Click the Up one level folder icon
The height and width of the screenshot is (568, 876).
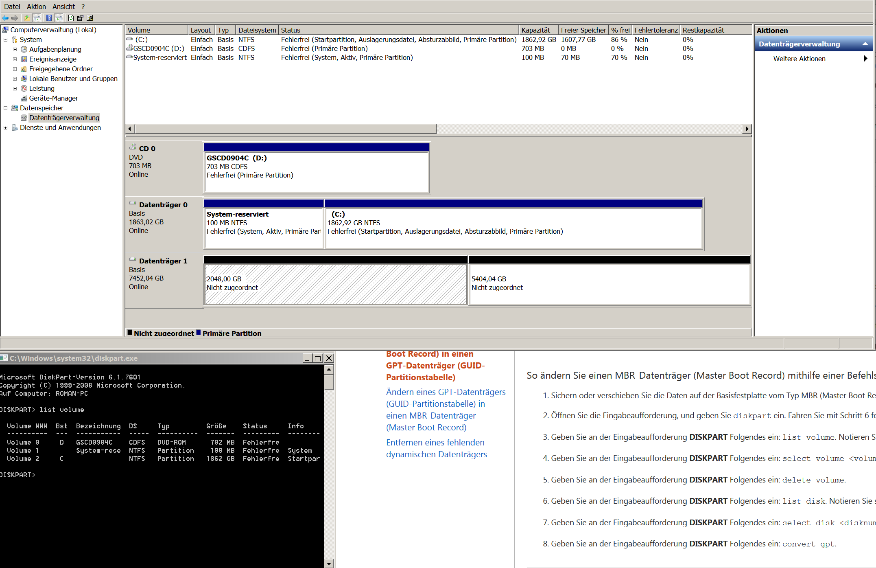(27, 18)
